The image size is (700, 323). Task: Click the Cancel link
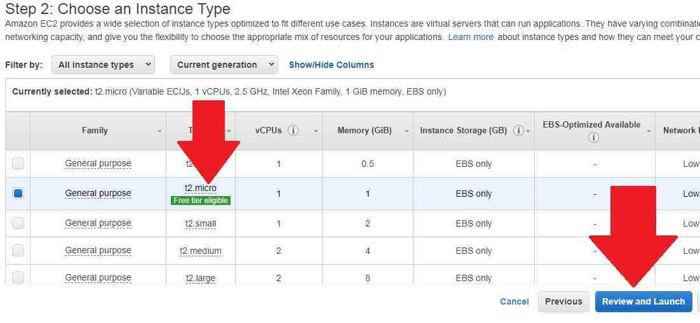coord(515,301)
